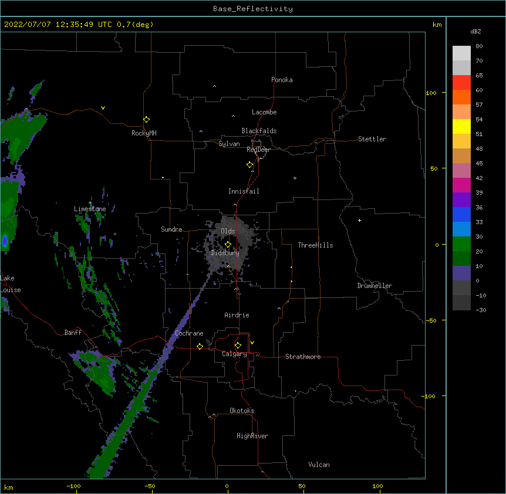
Task: Select the blue 36 dBZ color swatch
Action: (461, 214)
